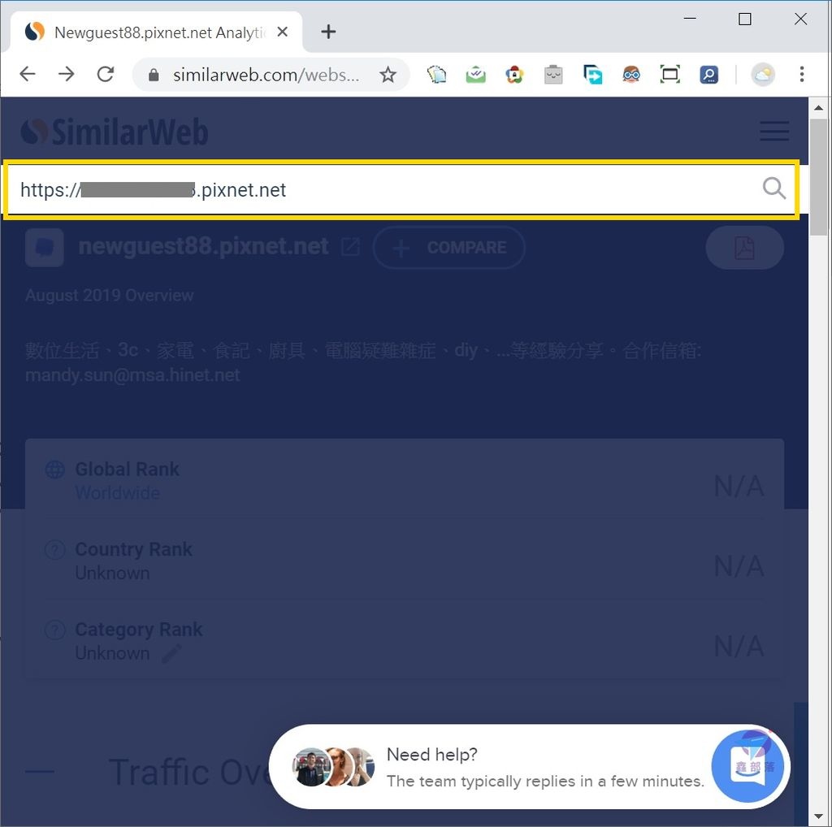Open the Chrome three-dot menu

point(802,75)
